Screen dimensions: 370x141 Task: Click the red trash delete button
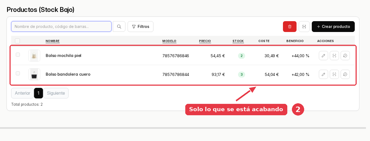290,27
